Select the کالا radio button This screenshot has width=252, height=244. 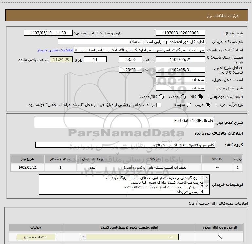point(200,97)
